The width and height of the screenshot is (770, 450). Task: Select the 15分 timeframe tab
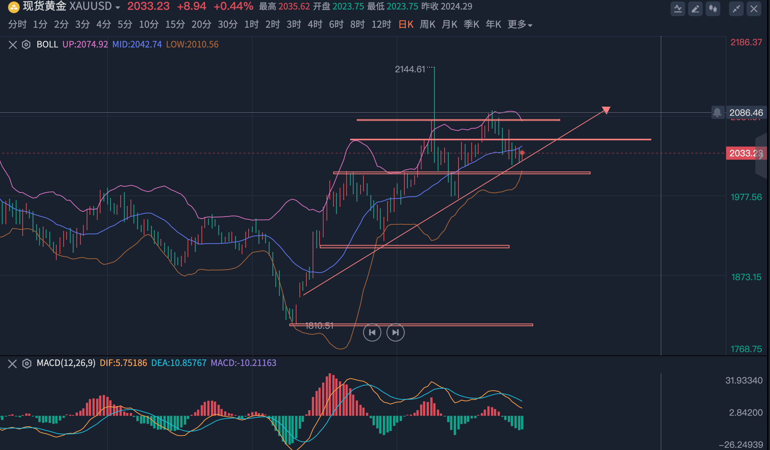click(175, 24)
